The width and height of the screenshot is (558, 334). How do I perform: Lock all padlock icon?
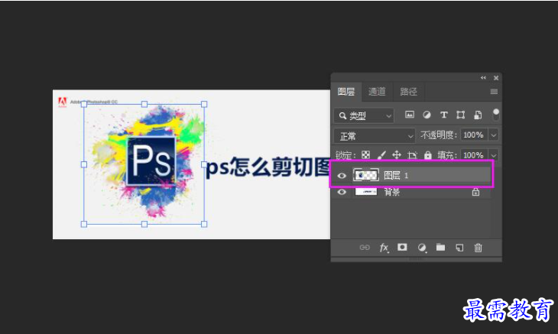point(428,155)
